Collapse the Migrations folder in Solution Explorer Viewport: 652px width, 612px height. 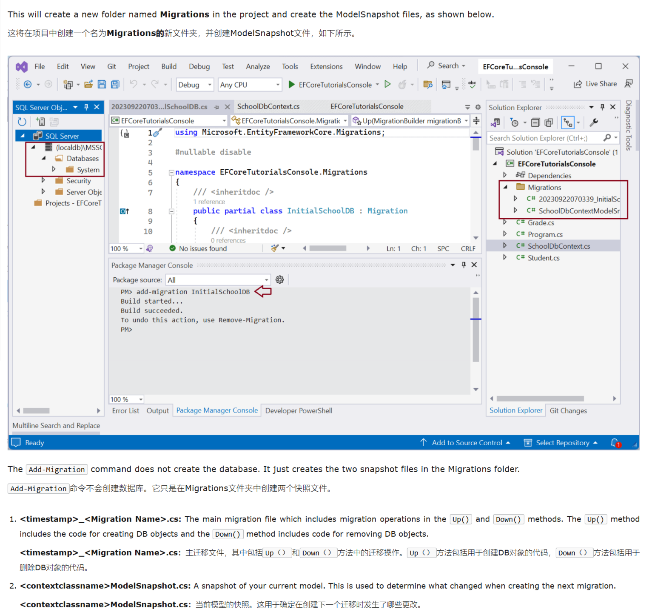click(505, 187)
